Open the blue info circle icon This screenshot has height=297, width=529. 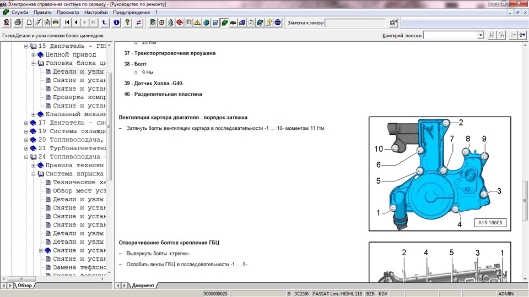pyautogui.click(x=116, y=23)
